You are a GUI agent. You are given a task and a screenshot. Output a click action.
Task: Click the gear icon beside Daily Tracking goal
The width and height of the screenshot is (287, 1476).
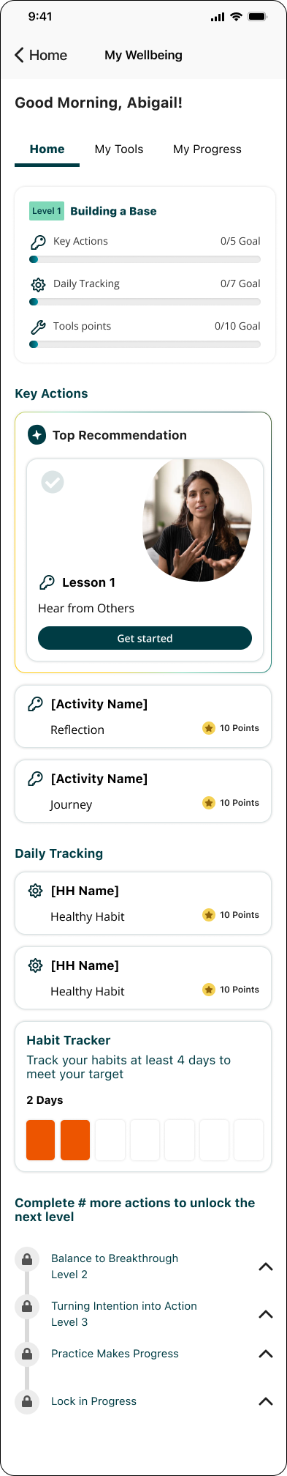38,284
